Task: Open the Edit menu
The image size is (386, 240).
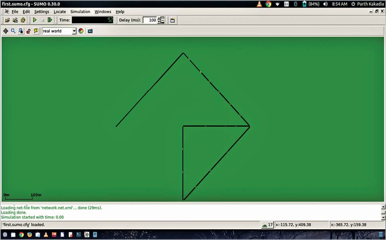Action: click(x=26, y=12)
